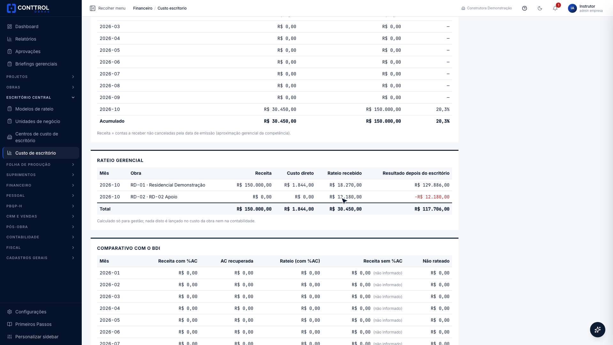Click the Acumulado row label

click(x=112, y=121)
